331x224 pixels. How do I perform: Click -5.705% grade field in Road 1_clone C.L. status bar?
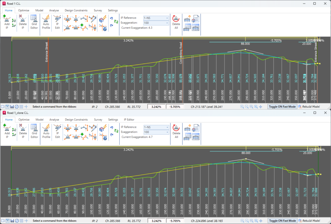click(175, 221)
